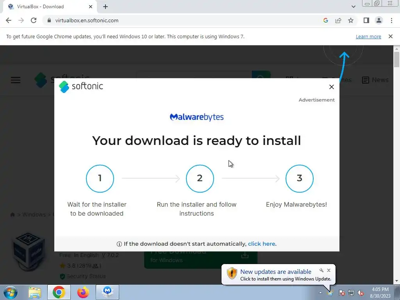Screen dimensions: 400x300
Task: Bookmark this page with the star
Action: click(351, 20)
